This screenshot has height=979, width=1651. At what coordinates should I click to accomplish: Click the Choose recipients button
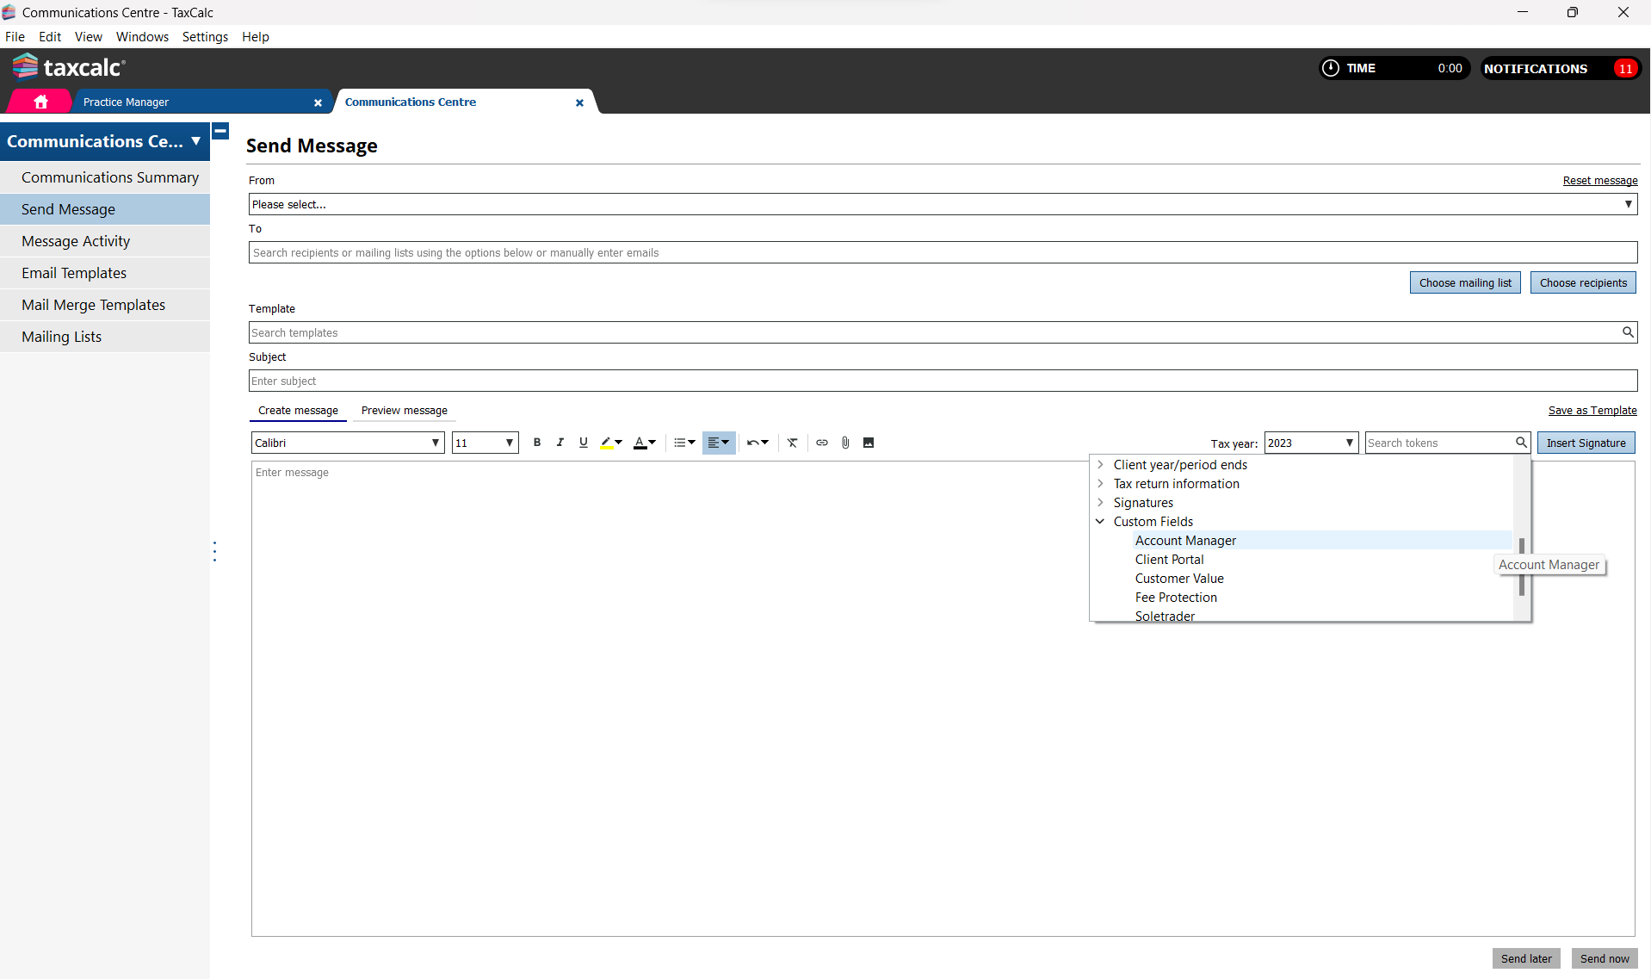(x=1582, y=282)
